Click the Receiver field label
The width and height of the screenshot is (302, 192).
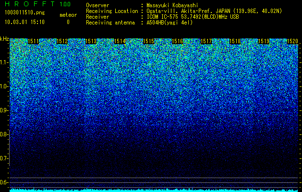[97, 17]
